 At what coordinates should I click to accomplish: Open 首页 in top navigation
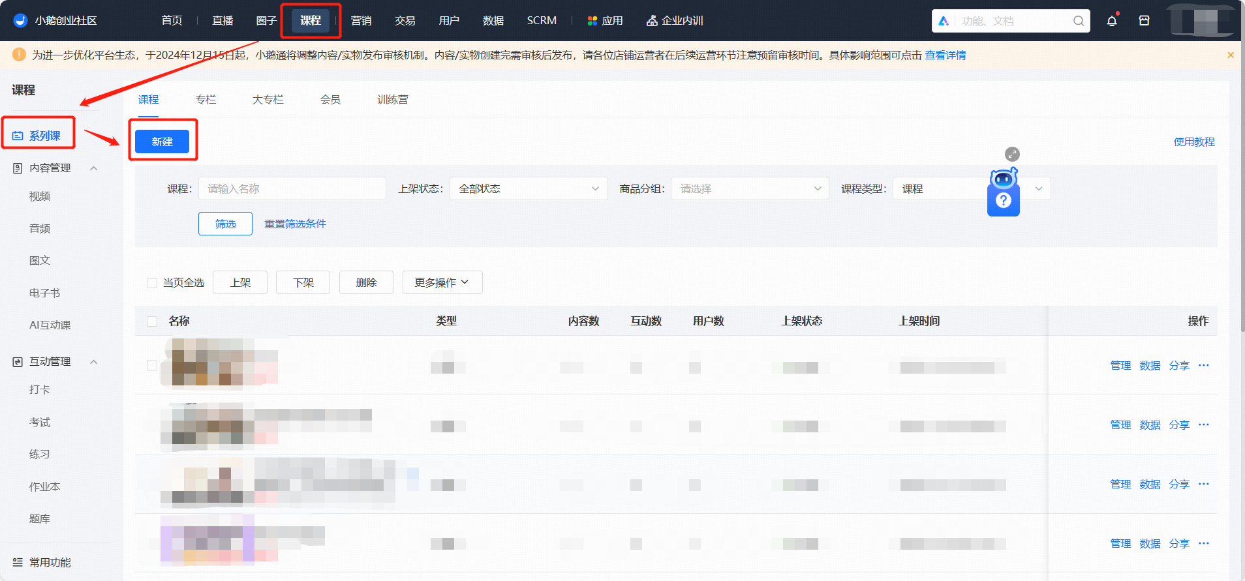[x=172, y=21]
